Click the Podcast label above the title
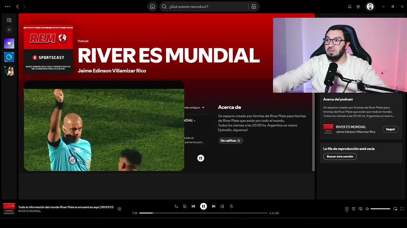407x228 pixels. [83, 41]
